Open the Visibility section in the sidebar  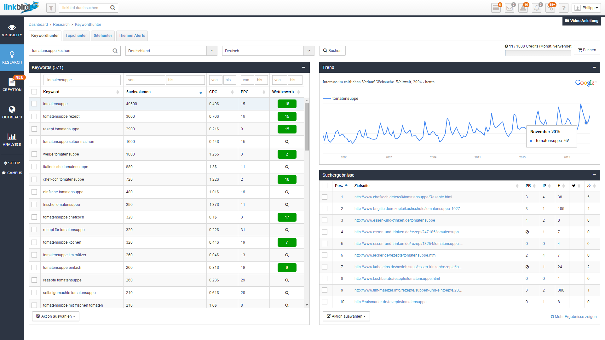tap(12, 31)
